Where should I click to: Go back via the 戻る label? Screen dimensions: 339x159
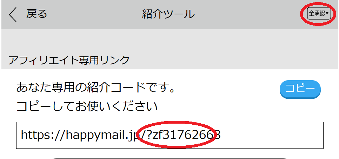click(x=36, y=14)
